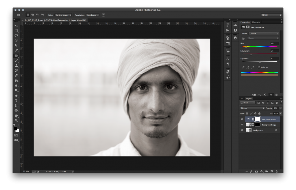Open the Normal blend mode dropdown

[x=252, y=108]
